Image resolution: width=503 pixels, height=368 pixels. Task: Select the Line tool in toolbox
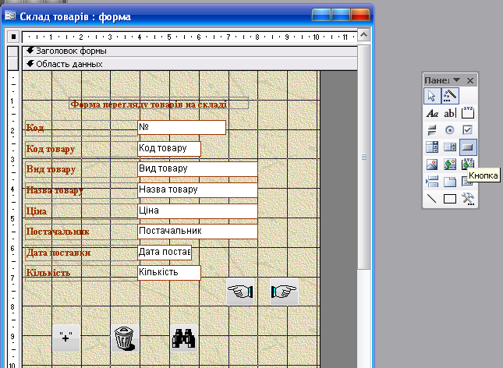click(x=432, y=199)
